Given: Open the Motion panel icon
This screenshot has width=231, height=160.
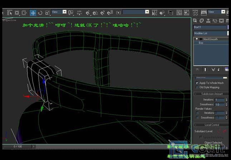Looking at the screenshot, I should 215,21.
